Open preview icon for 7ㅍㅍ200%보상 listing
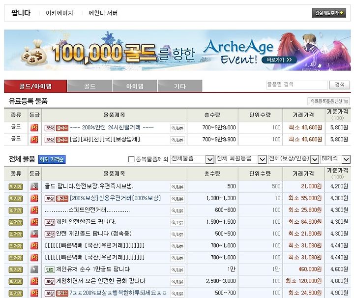 tap(177, 293)
